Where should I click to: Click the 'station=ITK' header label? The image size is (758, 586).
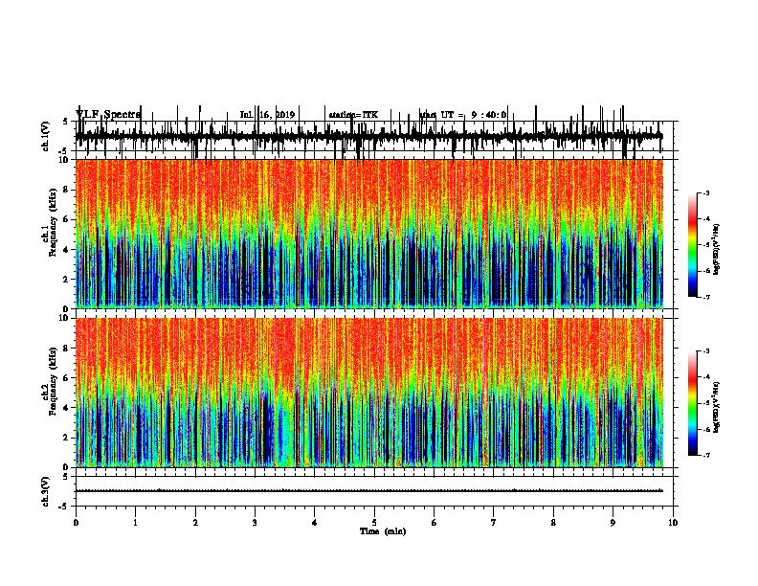pos(353,115)
